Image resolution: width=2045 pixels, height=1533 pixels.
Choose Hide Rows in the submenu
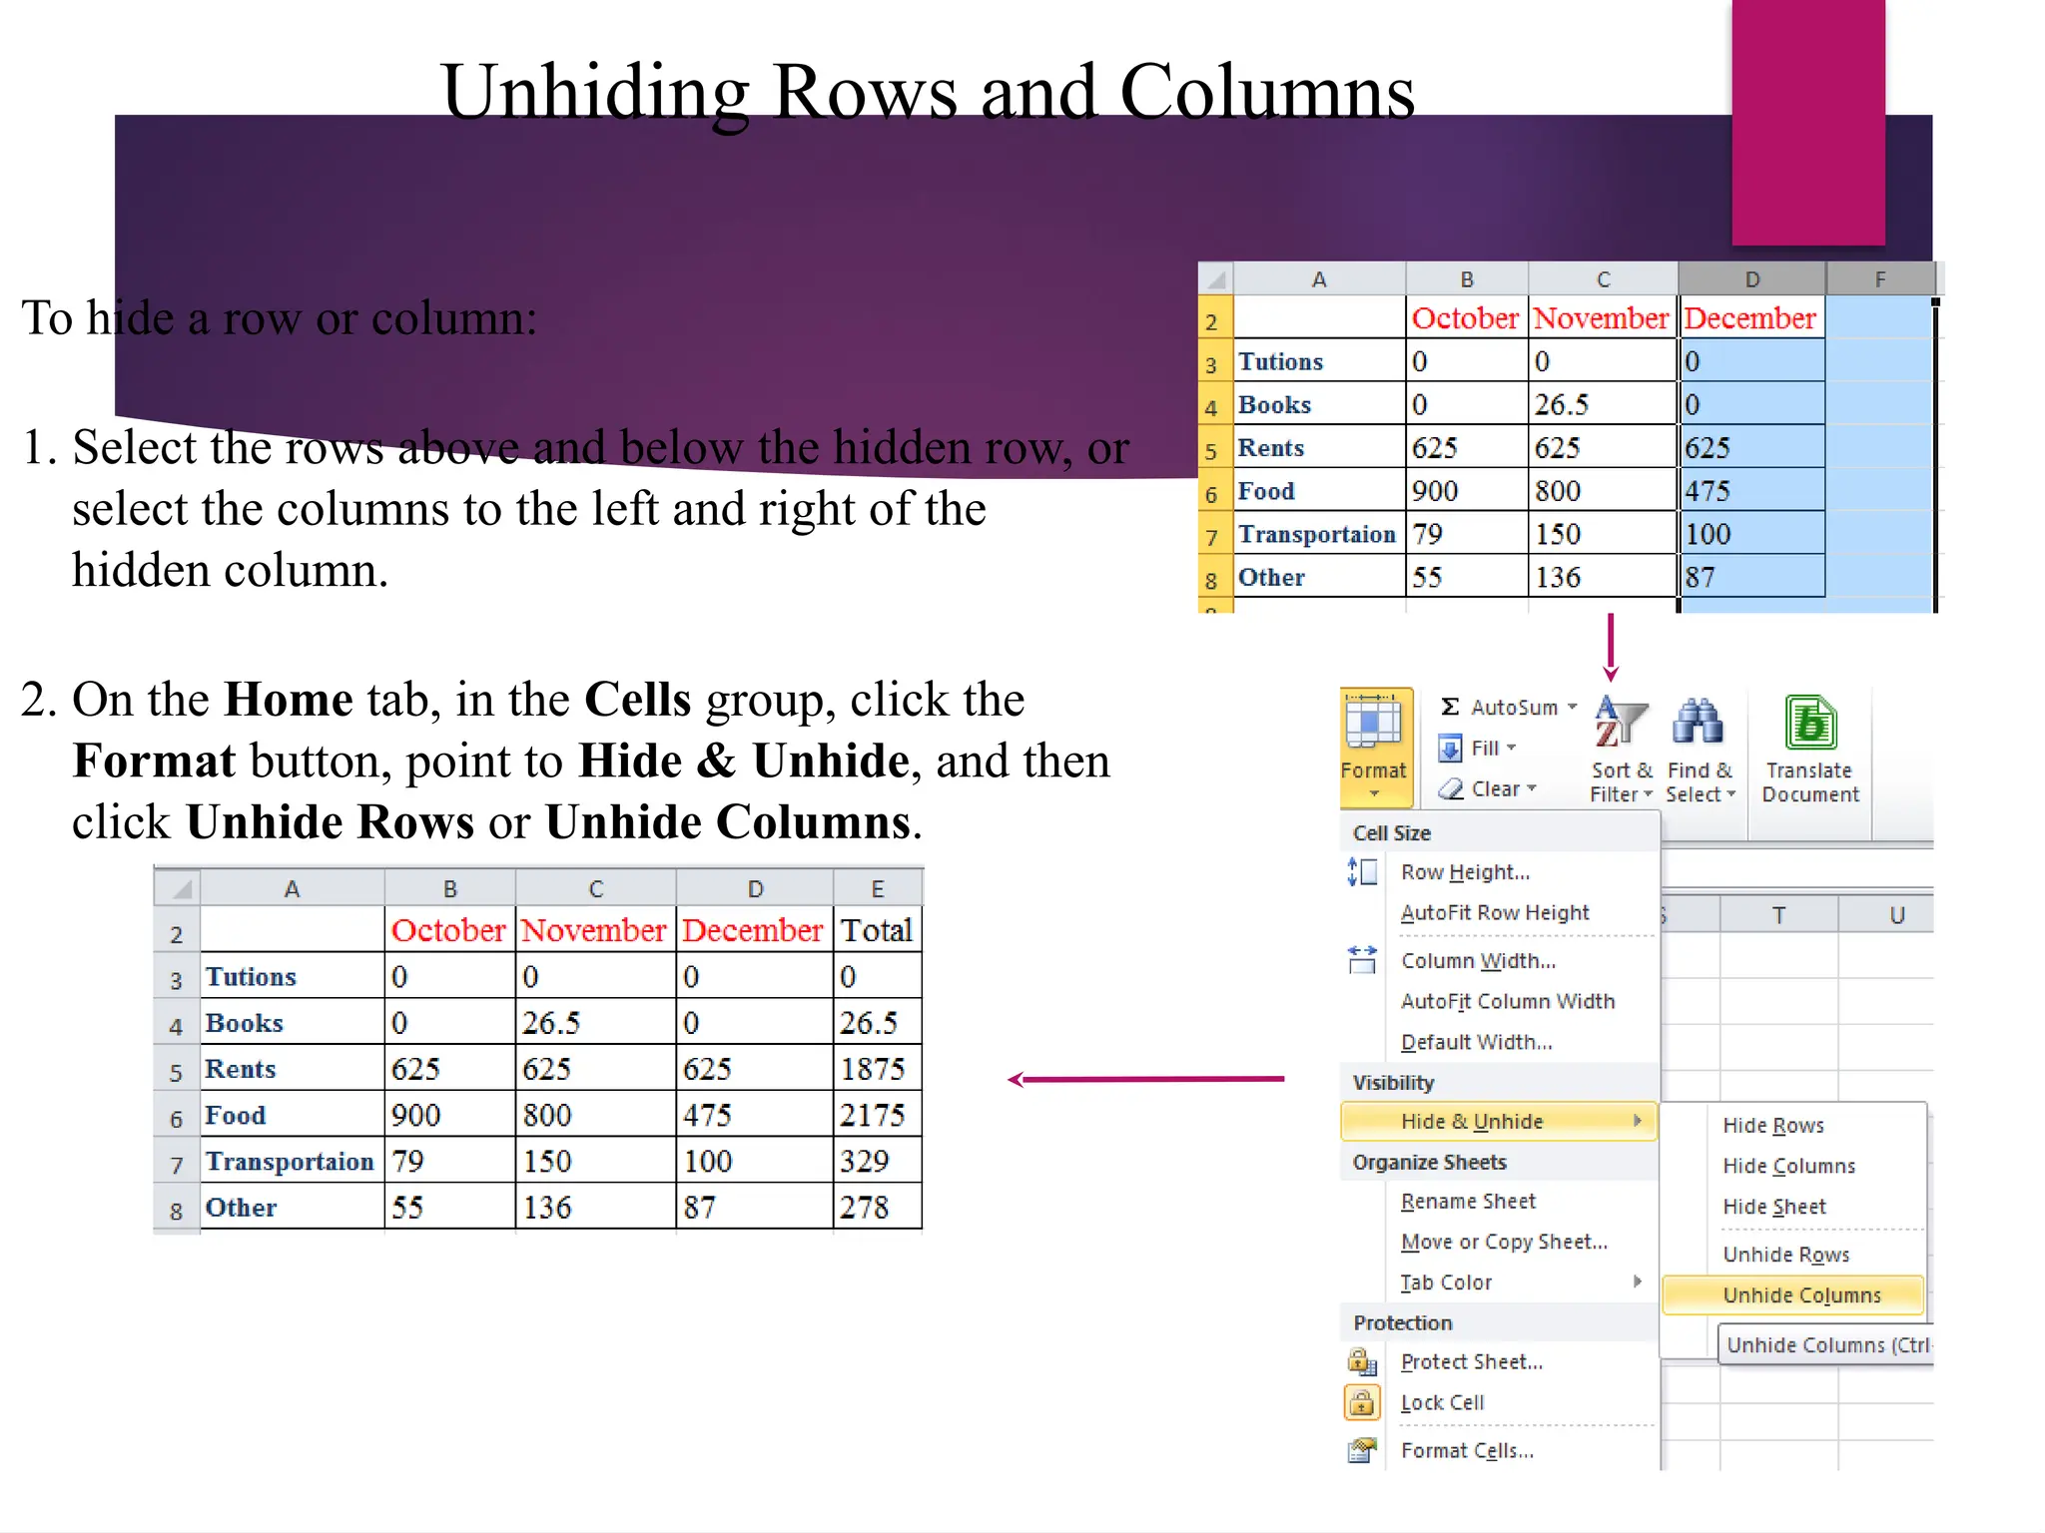(1773, 1125)
